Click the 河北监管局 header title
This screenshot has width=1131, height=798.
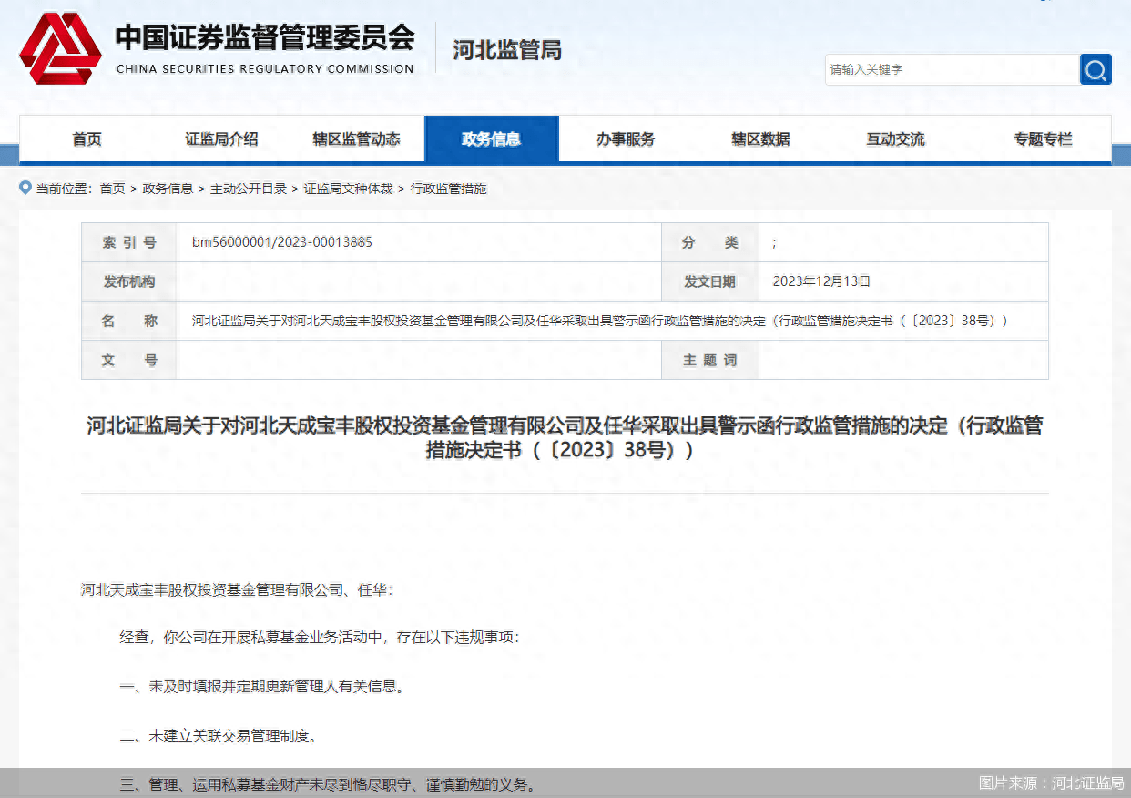pyautogui.click(x=507, y=50)
